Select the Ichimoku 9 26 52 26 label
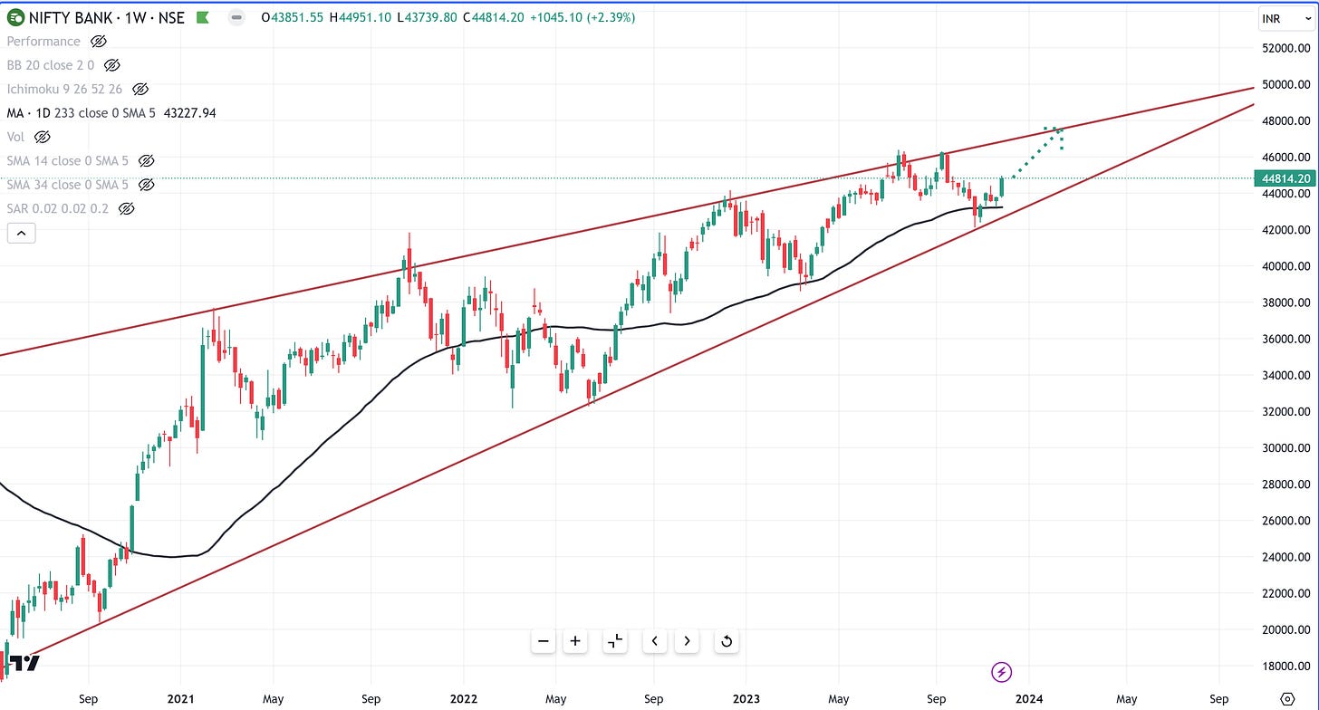This screenshot has width=1319, height=710. click(65, 89)
